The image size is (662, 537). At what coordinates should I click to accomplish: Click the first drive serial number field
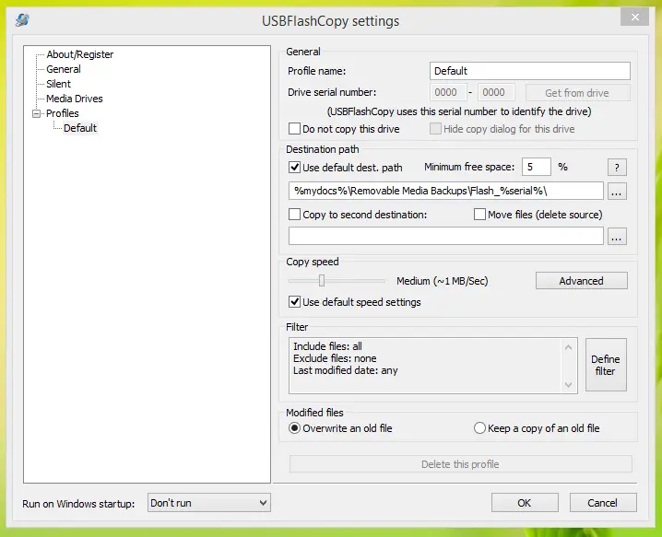click(x=448, y=92)
